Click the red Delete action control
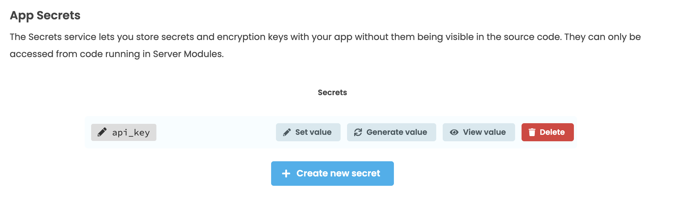The image size is (676, 209). (x=547, y=132)
